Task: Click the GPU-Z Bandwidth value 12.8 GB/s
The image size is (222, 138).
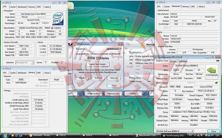Action: (210, 108)
